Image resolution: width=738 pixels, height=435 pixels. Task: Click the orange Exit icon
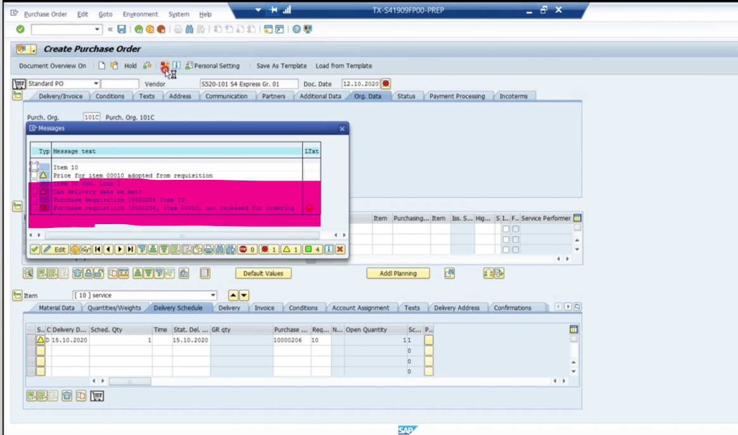150,29
